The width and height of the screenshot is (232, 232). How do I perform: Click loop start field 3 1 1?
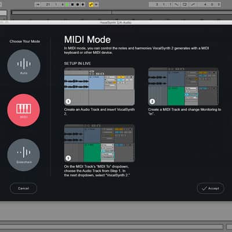[x=161, y=4]
